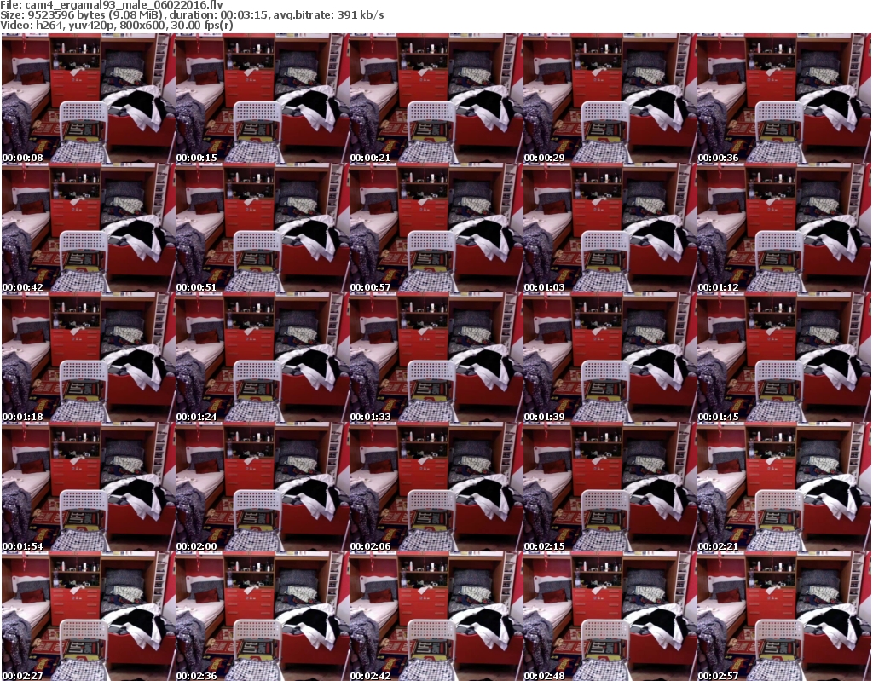Select thumbnail marked 00:01:54
Image resolution: width=873 pixels, height=681 pixels.
89,488
